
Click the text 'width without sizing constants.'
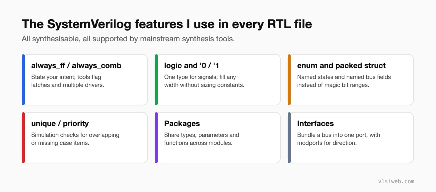click(204, 85)
